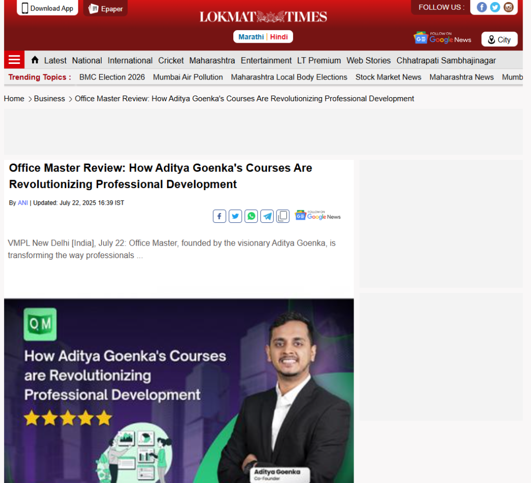The width and height of the screenshot is (531, 483).
Task: Open Instagram page from header
Action: pyautogui.click(x=509, y=7)
